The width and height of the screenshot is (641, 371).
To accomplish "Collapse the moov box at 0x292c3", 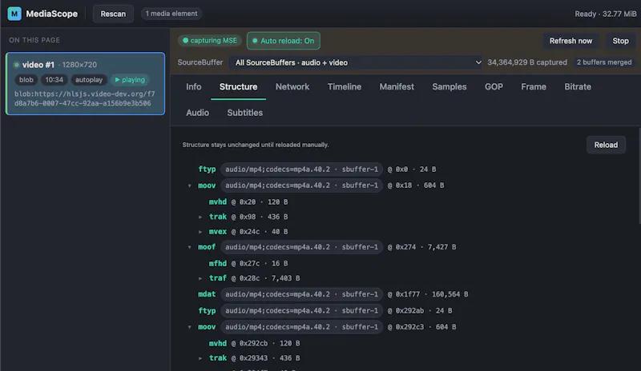I will tap(189, 327).
